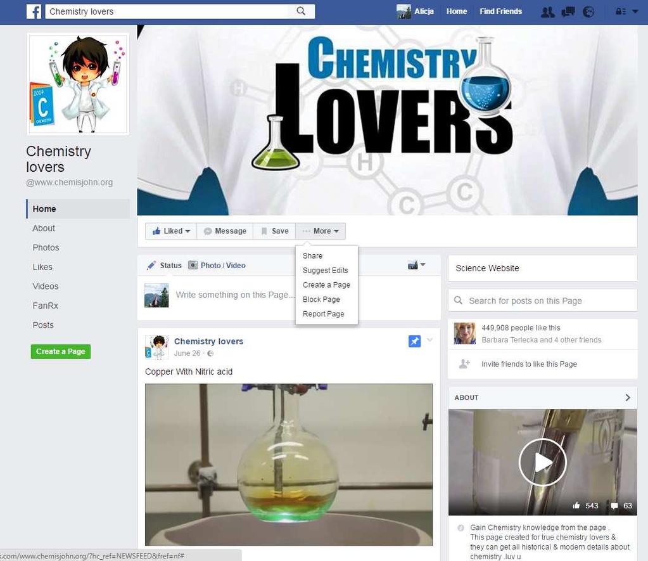Image resolution: width=648 pixels, height=561 pixels.
Task: Select Posts in the page sidebar
Action: [x=43, y=325]
